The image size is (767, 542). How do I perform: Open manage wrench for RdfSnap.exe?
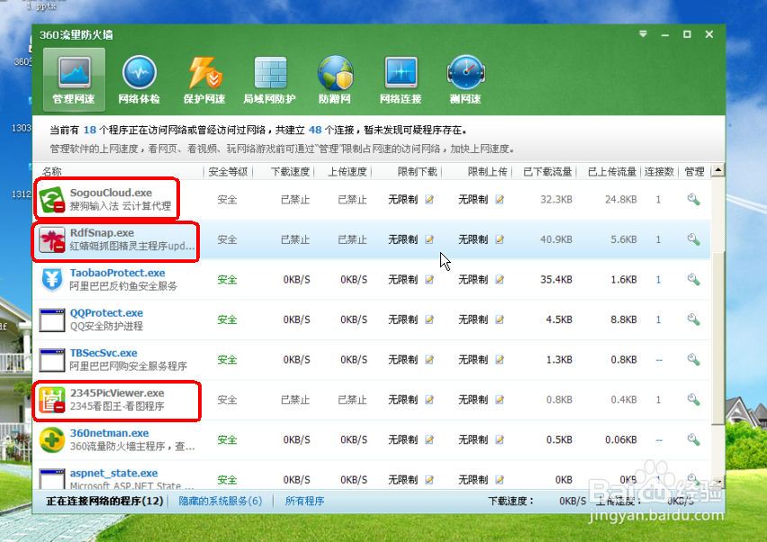click(x=693, y=239)
